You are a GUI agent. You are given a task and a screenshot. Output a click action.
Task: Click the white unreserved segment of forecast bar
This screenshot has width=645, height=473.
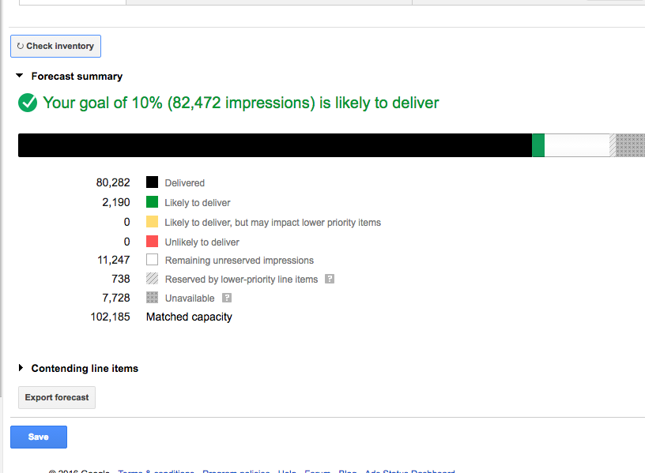[x=576, y=145]
